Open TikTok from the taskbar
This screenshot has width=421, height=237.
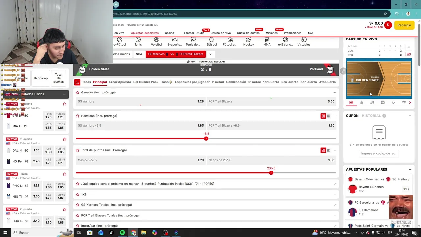point(111,233)
